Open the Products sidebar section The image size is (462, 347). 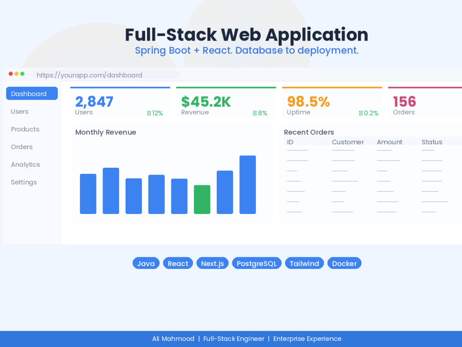(x=25, y=129)
